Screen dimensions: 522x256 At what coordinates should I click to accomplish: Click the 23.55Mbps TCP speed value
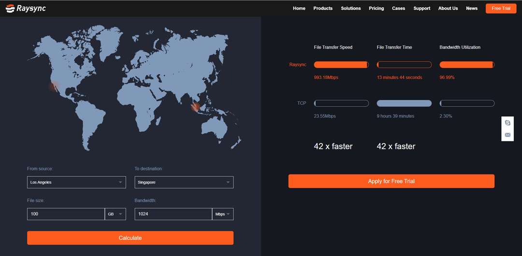point(325,116)
